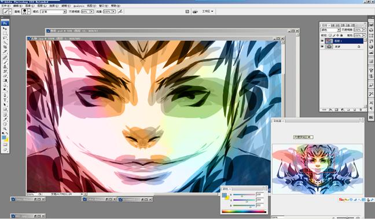Click new adjustment layer button
The image size is (375, 219).
click(x=343, y=109)
